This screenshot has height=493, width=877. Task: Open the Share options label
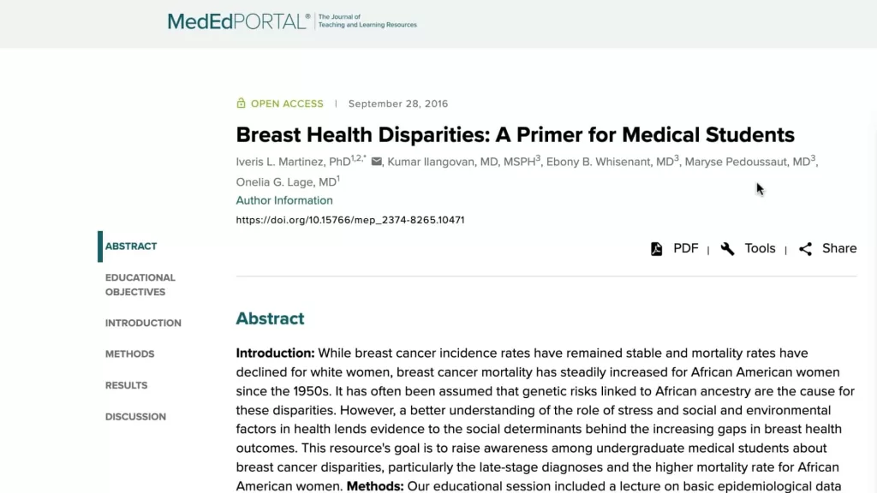click(x=839, y=248)
